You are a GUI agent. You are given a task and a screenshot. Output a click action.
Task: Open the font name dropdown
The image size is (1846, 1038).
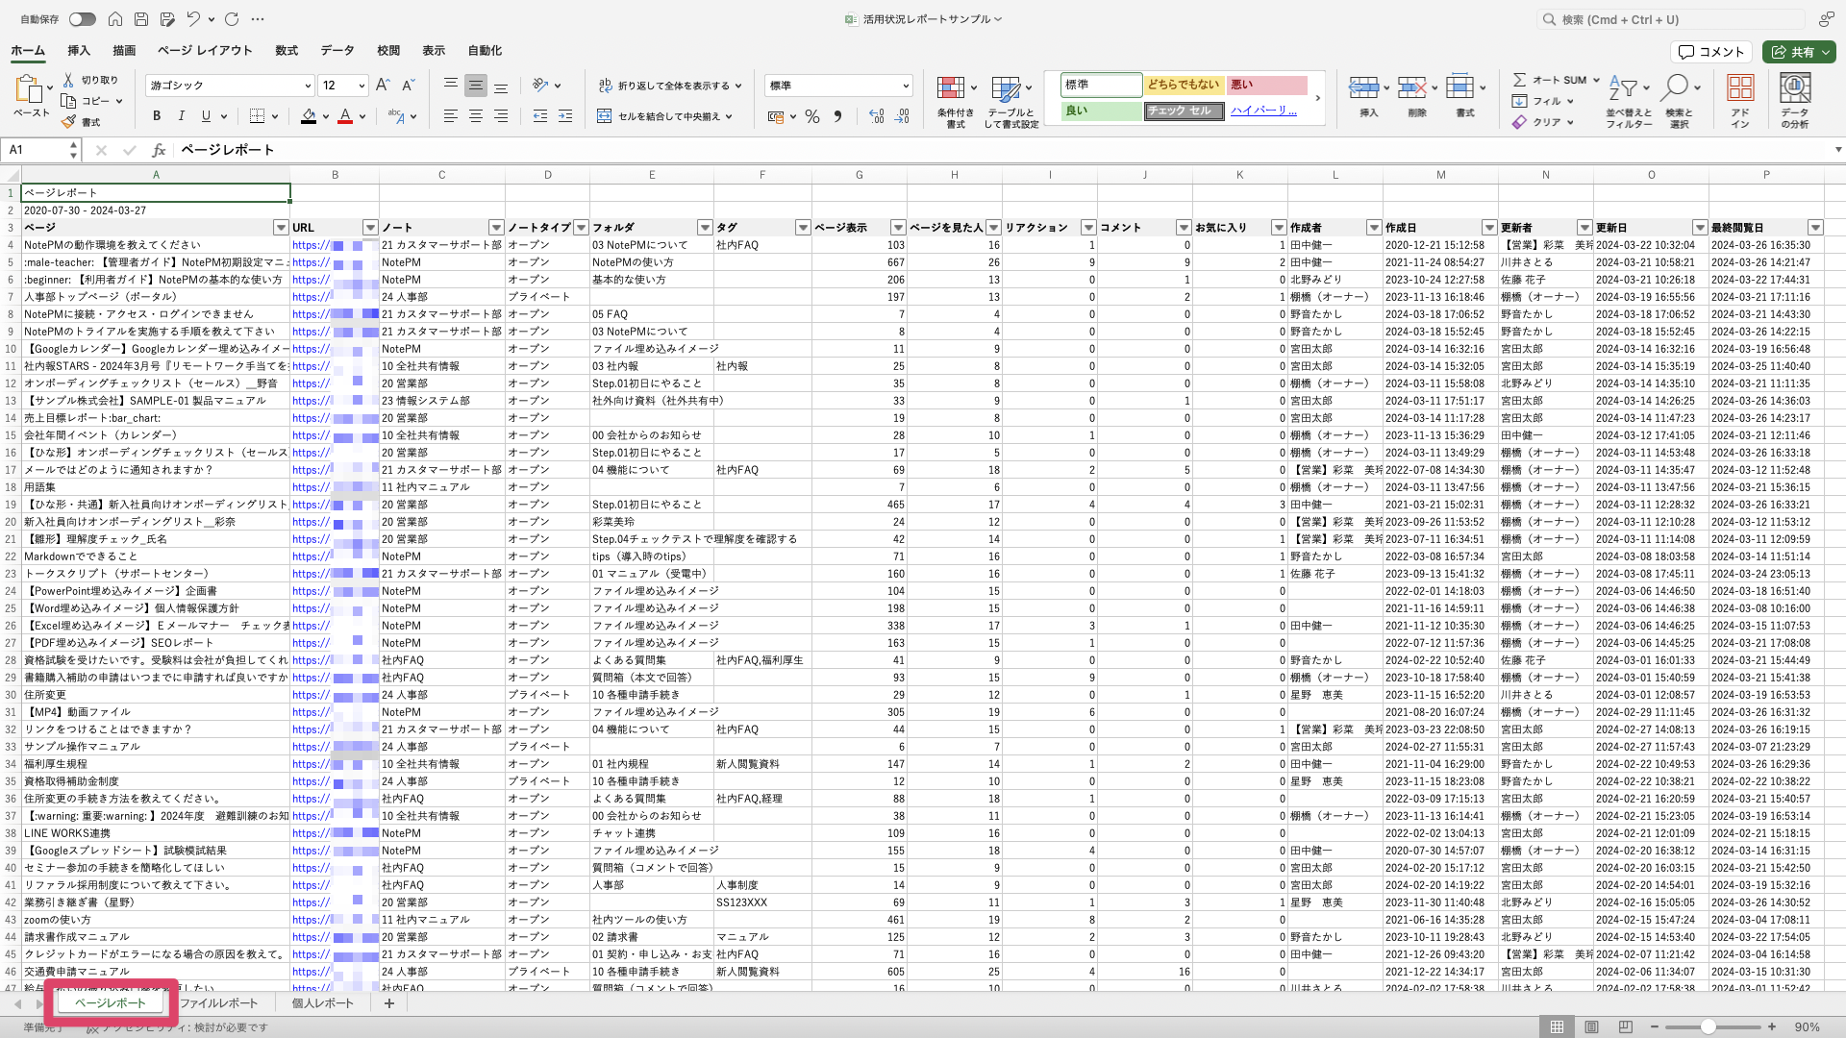[x=308, y=86]
